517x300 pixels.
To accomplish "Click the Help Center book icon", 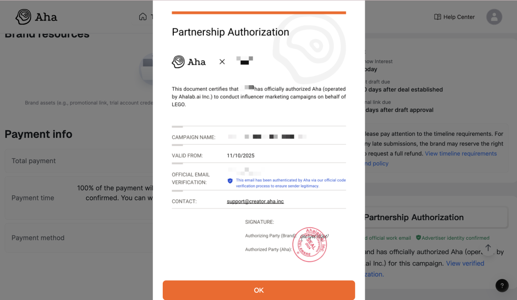I will pyautogui.click(x=438, y=17).
